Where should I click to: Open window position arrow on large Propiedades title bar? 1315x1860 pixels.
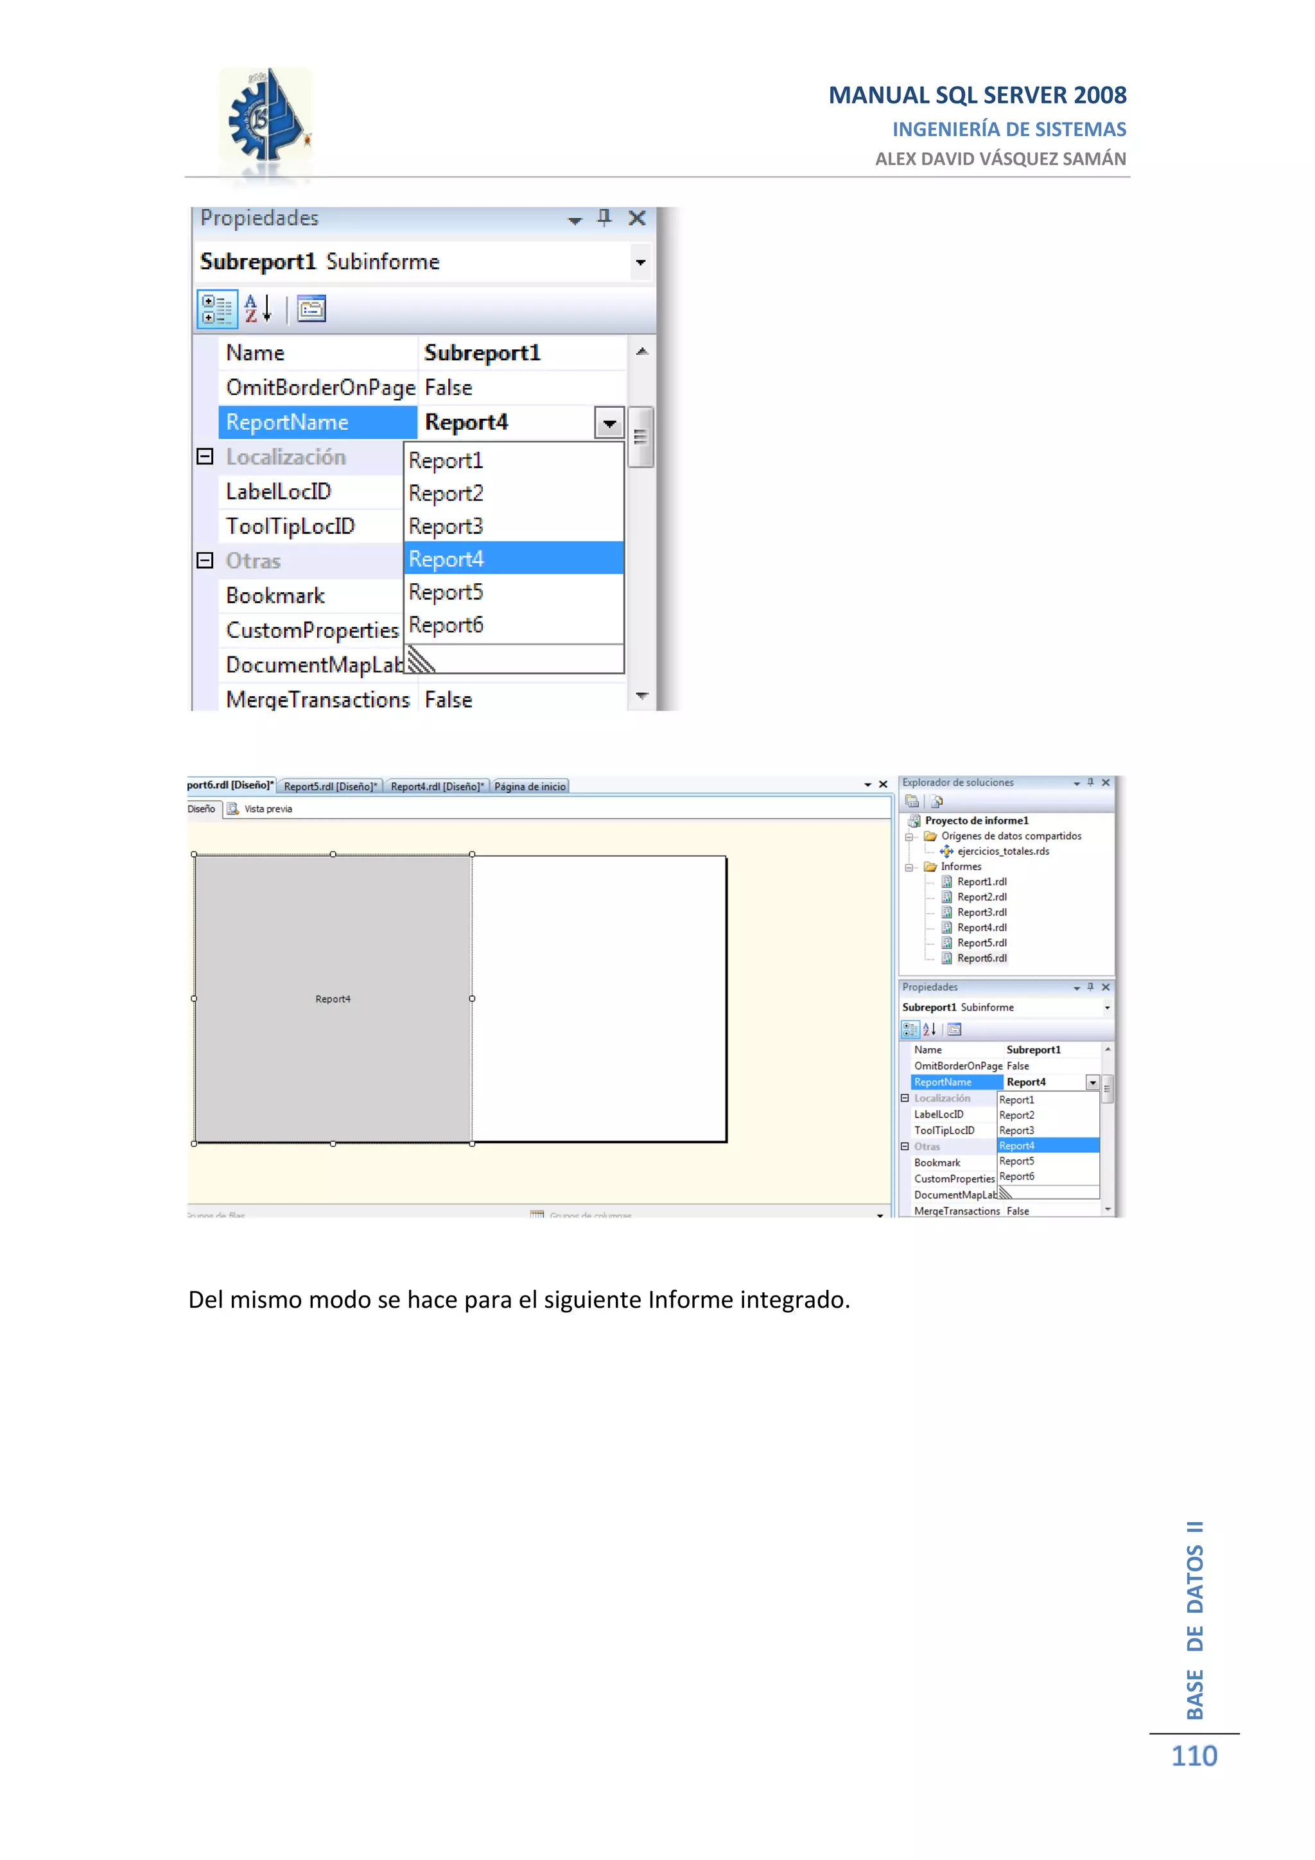coord(575,220)
